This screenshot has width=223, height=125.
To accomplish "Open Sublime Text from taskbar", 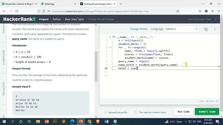I will click(x=64, y=122).
